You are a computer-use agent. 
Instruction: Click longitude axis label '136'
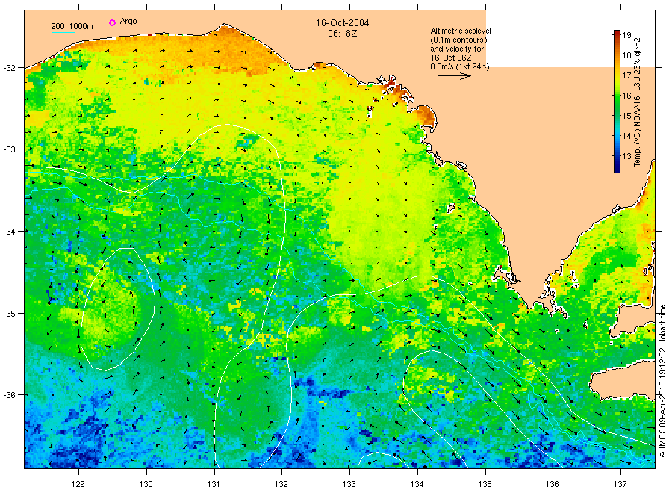(x=553, y=484)
